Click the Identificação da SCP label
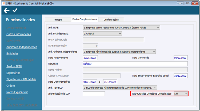Image resolution: width=200 pixels, height=111 pixels. tap(59, 94)
